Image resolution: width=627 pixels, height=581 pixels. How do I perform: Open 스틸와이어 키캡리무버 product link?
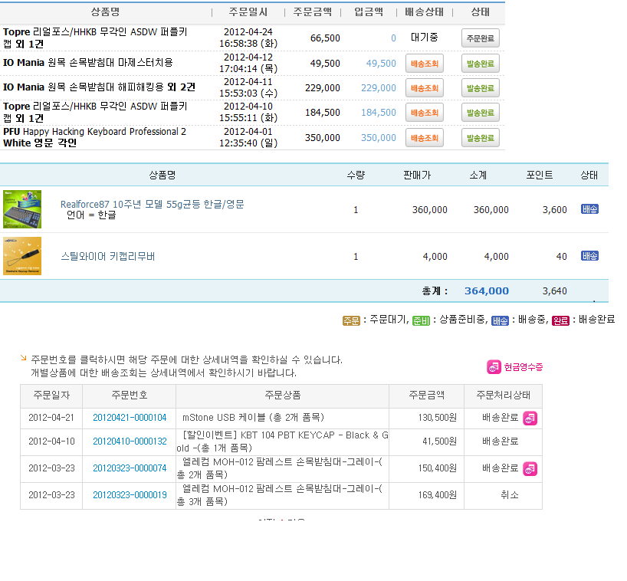click(x=107, y=256)
